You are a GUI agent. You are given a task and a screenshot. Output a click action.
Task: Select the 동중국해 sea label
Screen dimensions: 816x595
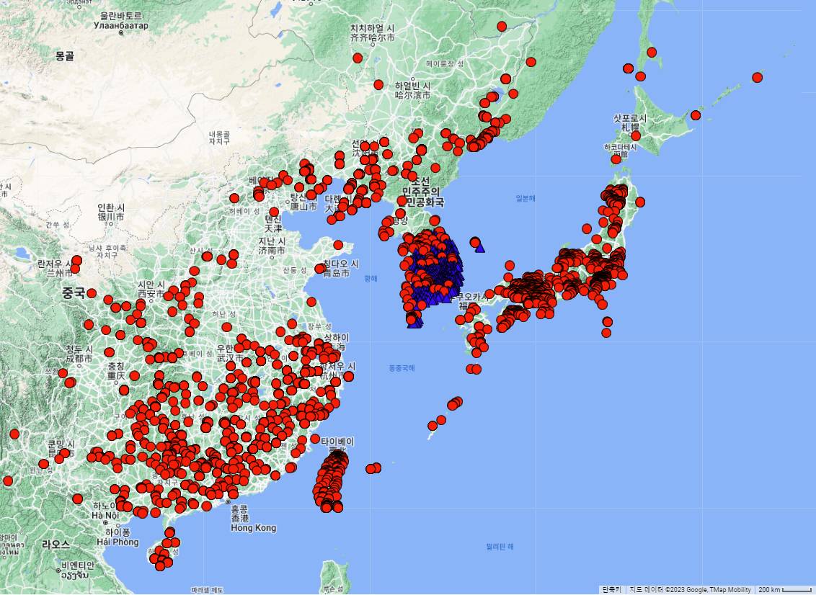(402, 368)
